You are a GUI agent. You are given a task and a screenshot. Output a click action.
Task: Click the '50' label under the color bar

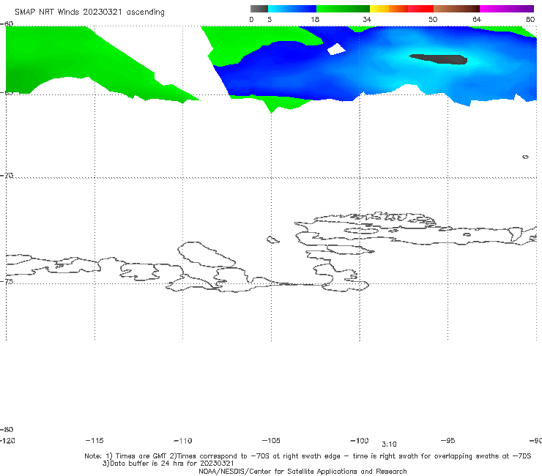[433, 19]
